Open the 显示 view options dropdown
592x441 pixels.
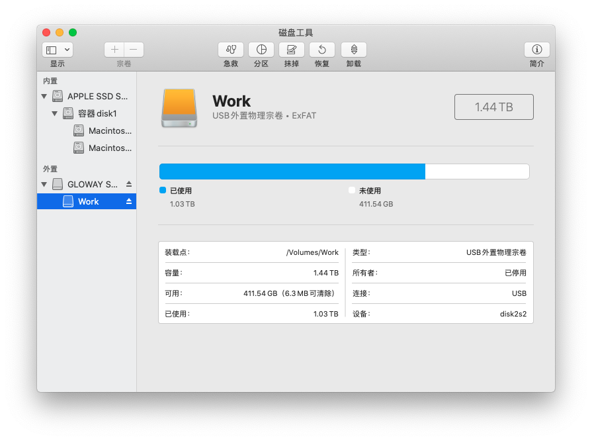point(58,50)
